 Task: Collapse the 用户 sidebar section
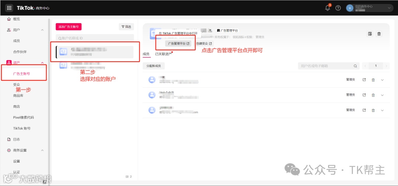pos(42,30)
